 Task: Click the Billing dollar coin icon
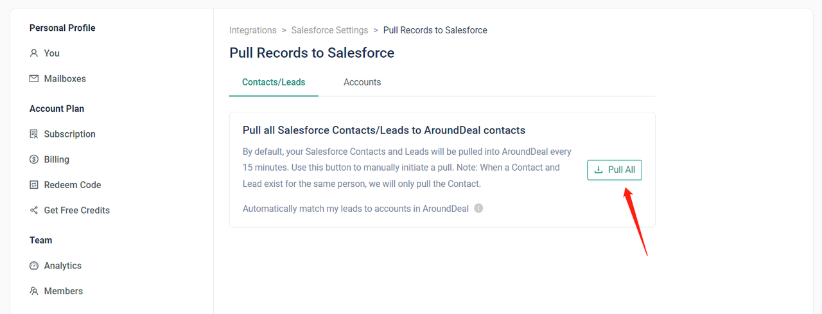[x=34, y=159]
